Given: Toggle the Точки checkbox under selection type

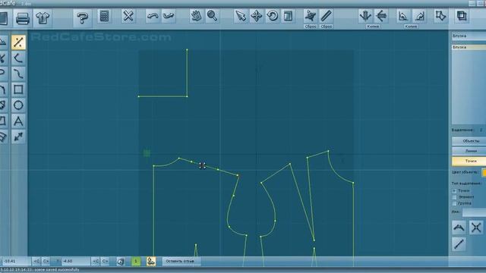Looking at the screenshot, I should [454, 191].
